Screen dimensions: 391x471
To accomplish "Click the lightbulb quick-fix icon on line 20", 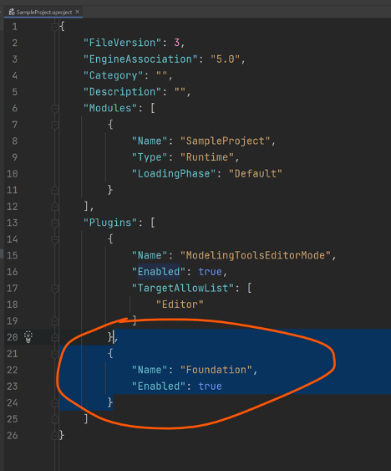I will [28, 337].
